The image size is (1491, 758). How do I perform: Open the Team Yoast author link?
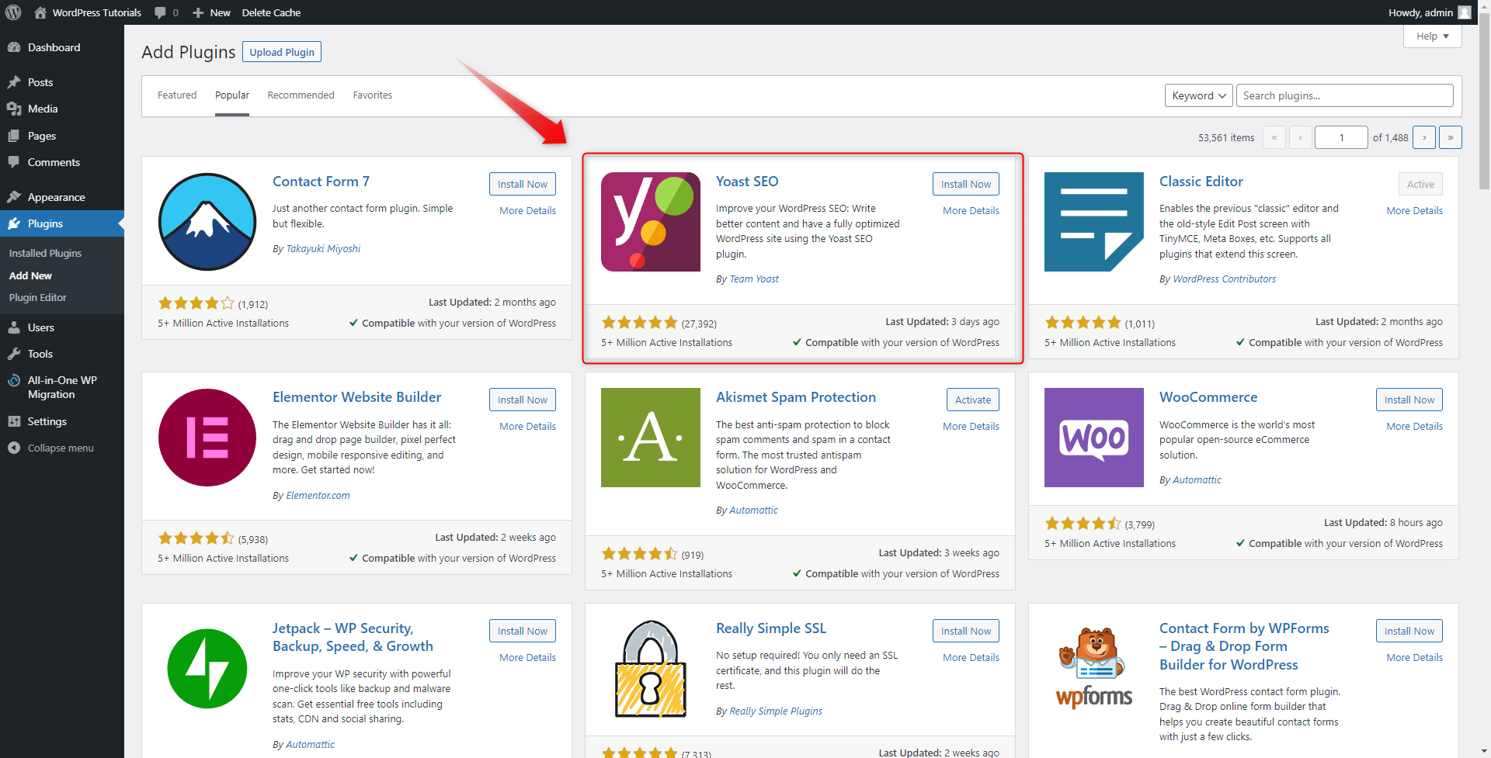pyautogui.click(x=753, y=279)
